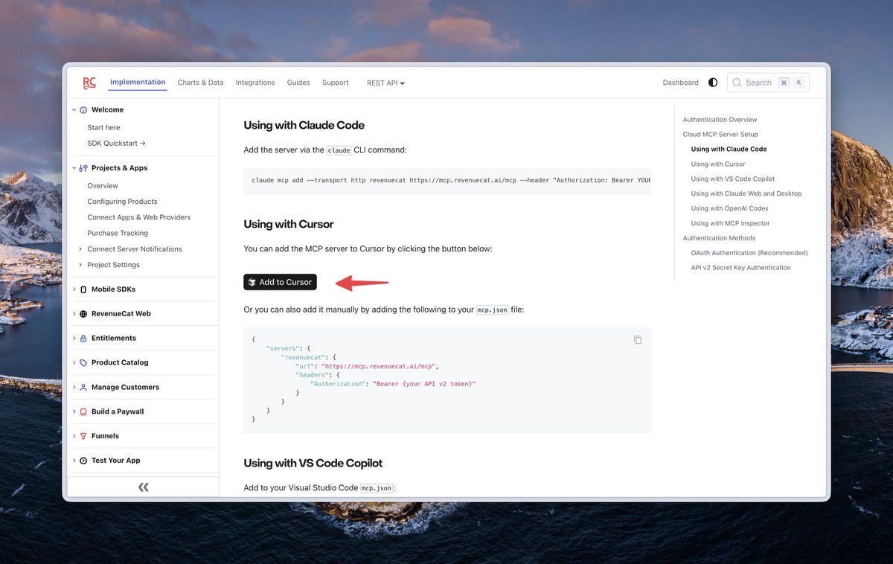Image resolution: width=893 pixels, height=564 pixels.
Task: Collapse the Welcome section chevron
Action: (74, 110)
